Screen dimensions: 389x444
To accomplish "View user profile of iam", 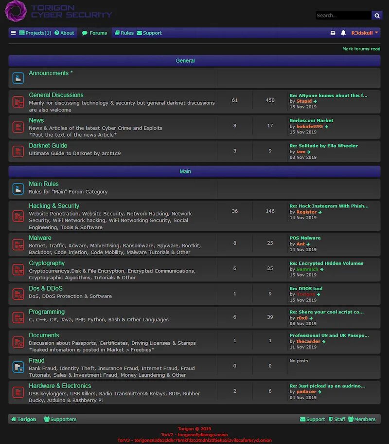I will 301,152.
